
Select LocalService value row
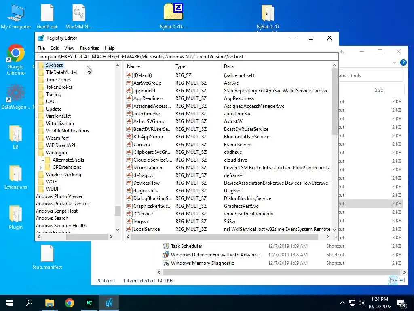[228, 229]
